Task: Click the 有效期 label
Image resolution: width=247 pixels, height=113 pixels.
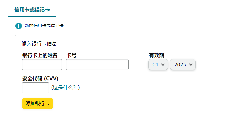Action: click(156, 55)
